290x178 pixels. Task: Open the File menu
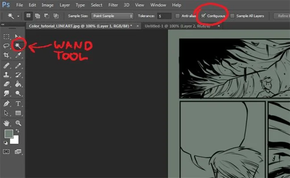20,5
